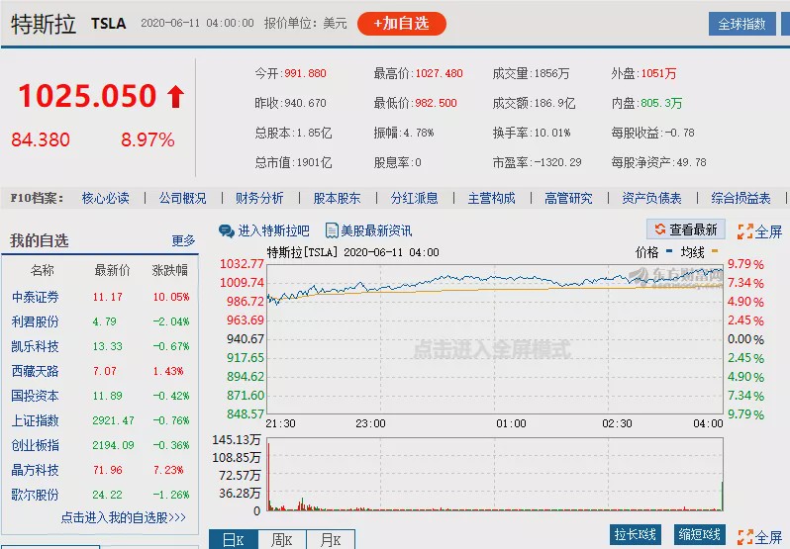Open 歌尔股份 in the watchlist
The height and width of the screenshot is (549, 790).
36,495
